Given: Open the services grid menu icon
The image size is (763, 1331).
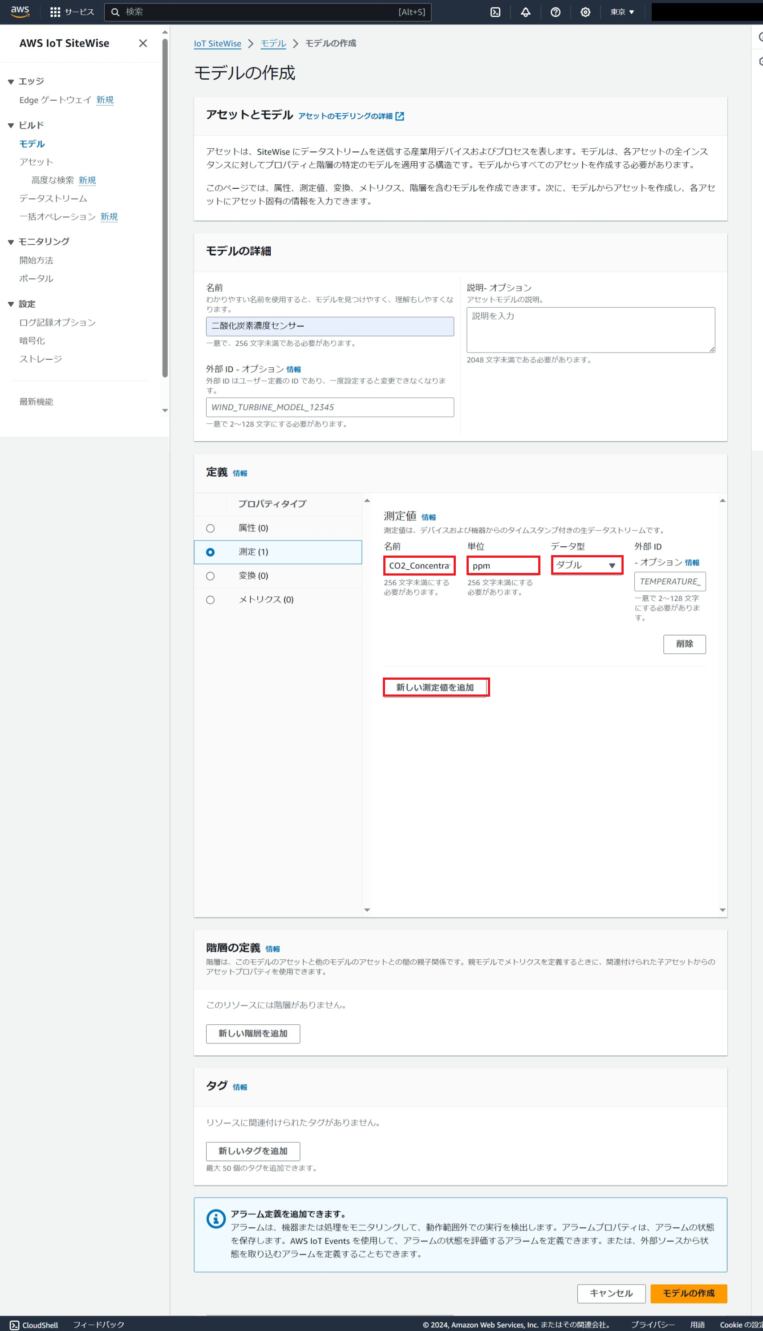Looking at the screenshot, I should [55, 12].
